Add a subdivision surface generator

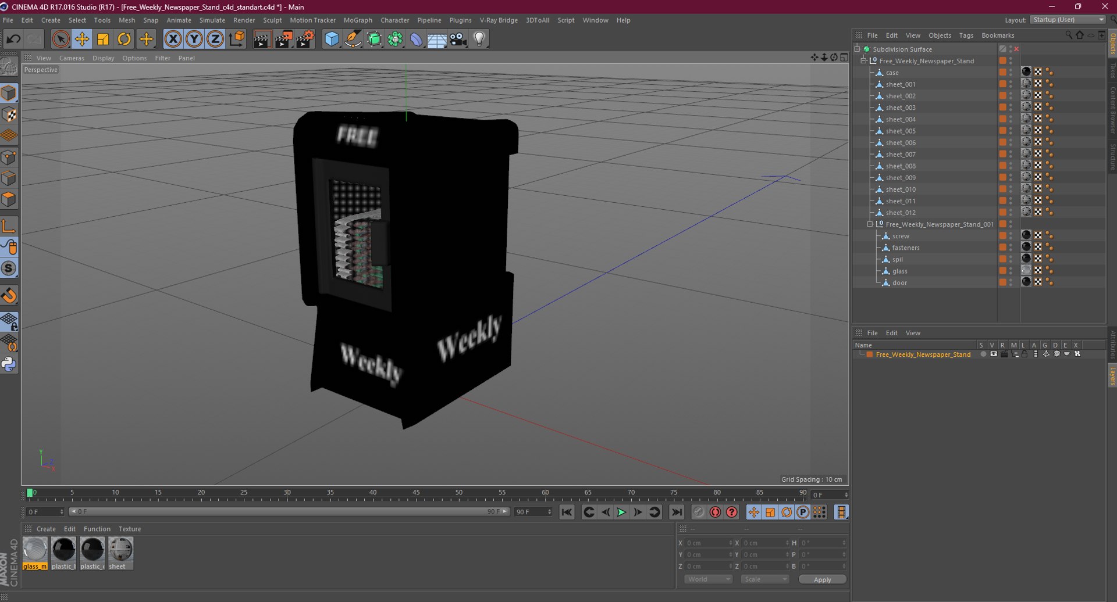coord(374,39)
